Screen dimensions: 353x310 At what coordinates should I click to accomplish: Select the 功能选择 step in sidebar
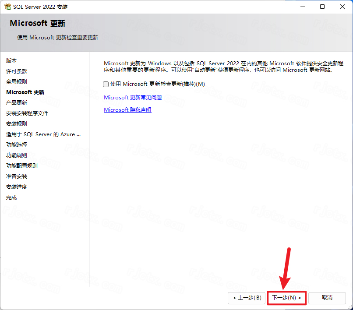point(17,145)
